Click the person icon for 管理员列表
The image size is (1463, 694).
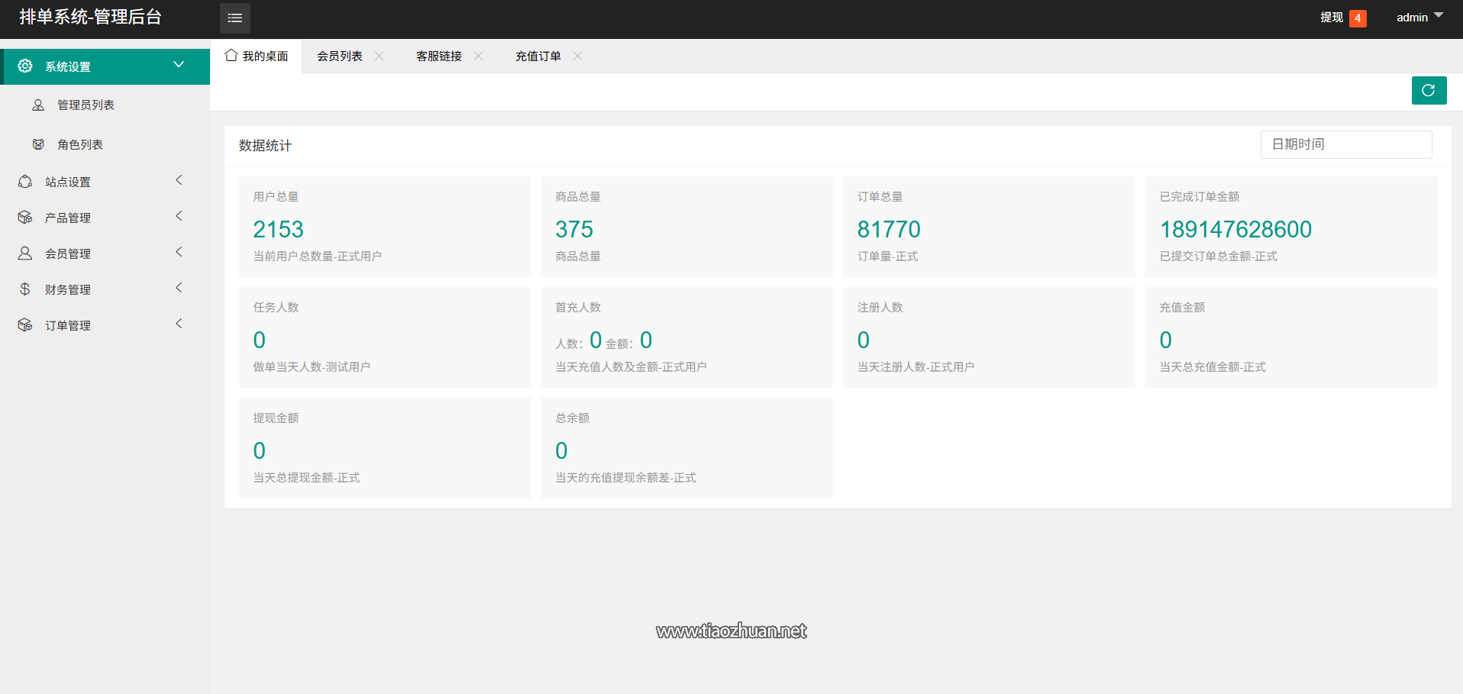(x=38, y=105)
